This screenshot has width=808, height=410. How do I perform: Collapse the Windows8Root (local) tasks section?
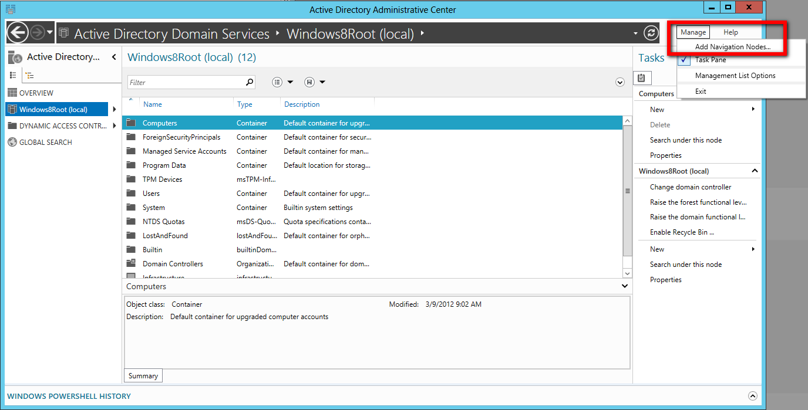[755, 171]
